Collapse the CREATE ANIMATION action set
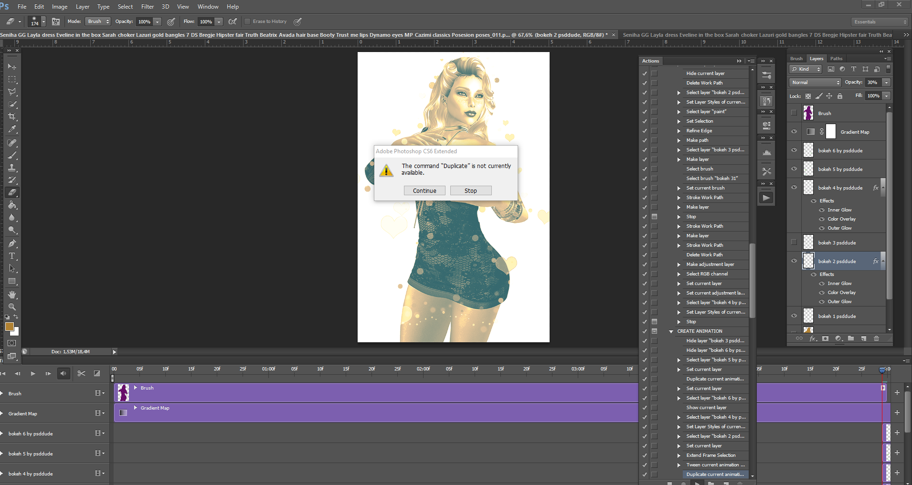912x485 pixels. click(x=671, y=331)
